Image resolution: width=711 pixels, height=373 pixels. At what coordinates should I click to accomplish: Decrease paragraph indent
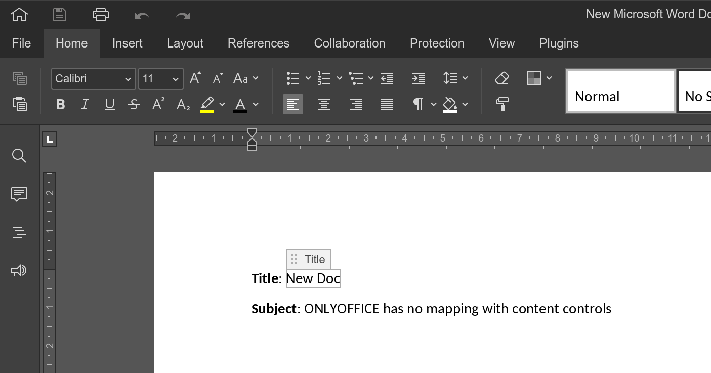tap(387, 78)
